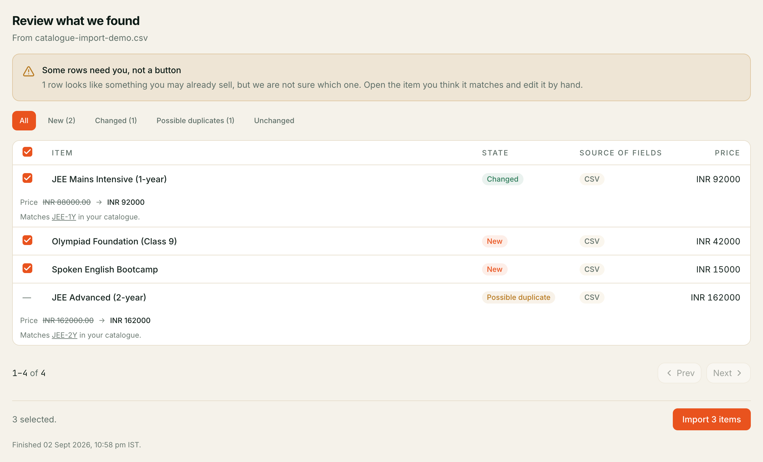The width and height of the screenshot is (763, 462).
Task: Click the New badge for Spoken English Bootcamp
Action: click(x=495, y=269)
